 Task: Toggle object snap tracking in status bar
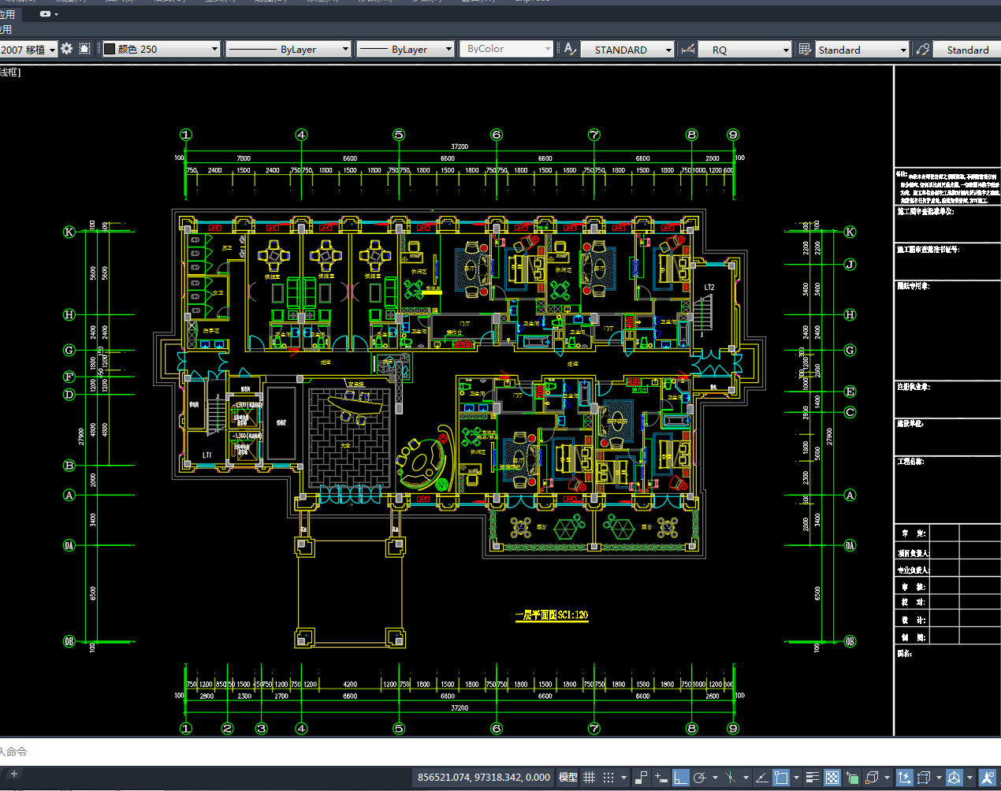click(x=762, y=778)
